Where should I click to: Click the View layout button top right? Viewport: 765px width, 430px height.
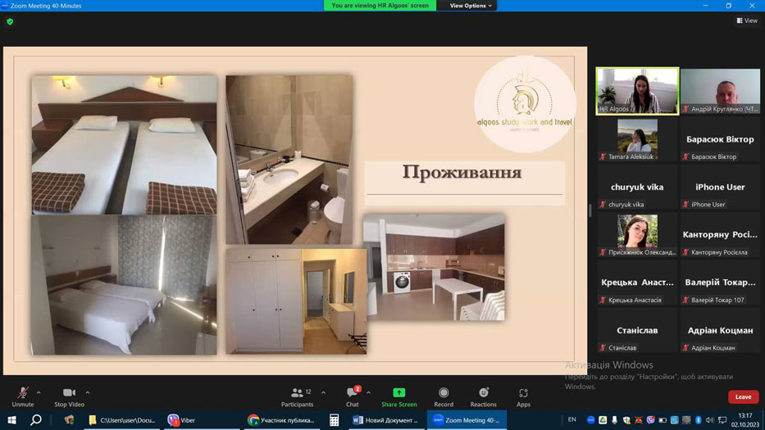747,20
